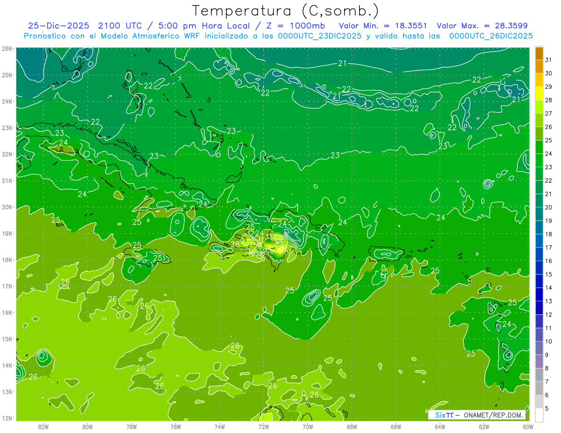Click the '60W' longitude axis label
This screenshot has width=561, height=433.
[528, 426]
